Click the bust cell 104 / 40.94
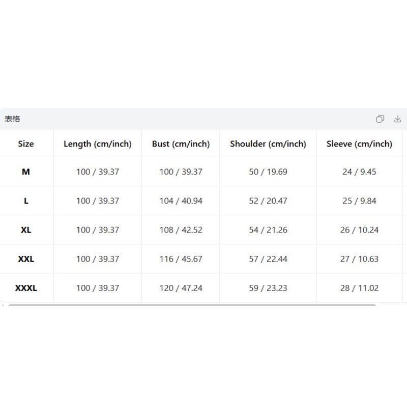407x407 pixels. coord(181,200)
